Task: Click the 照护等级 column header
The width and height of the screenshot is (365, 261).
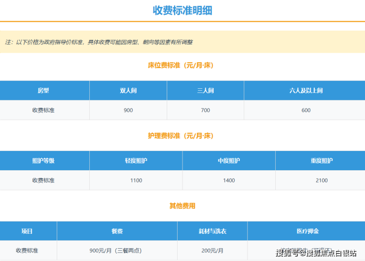Action: [x=43, y=161]
